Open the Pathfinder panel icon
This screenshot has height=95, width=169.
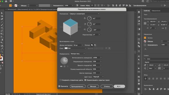pyautogui.click(x=139, y=46)
